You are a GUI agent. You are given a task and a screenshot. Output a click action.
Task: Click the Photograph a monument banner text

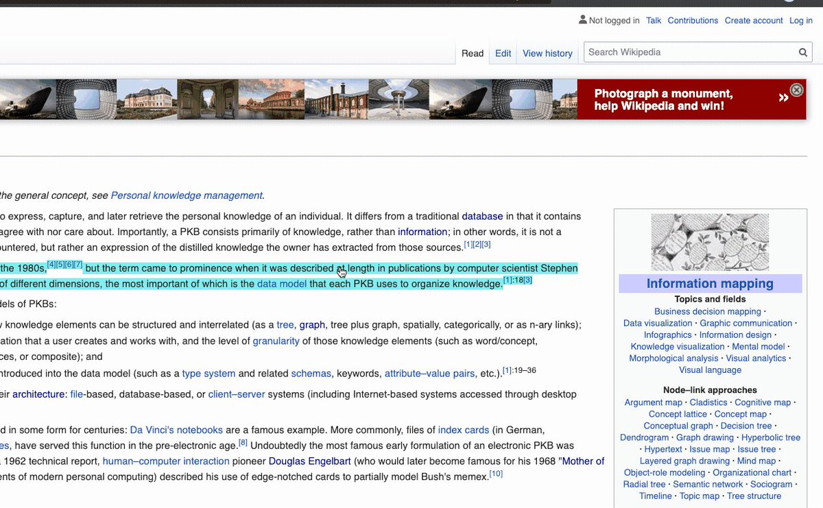(x=663, y=99)
